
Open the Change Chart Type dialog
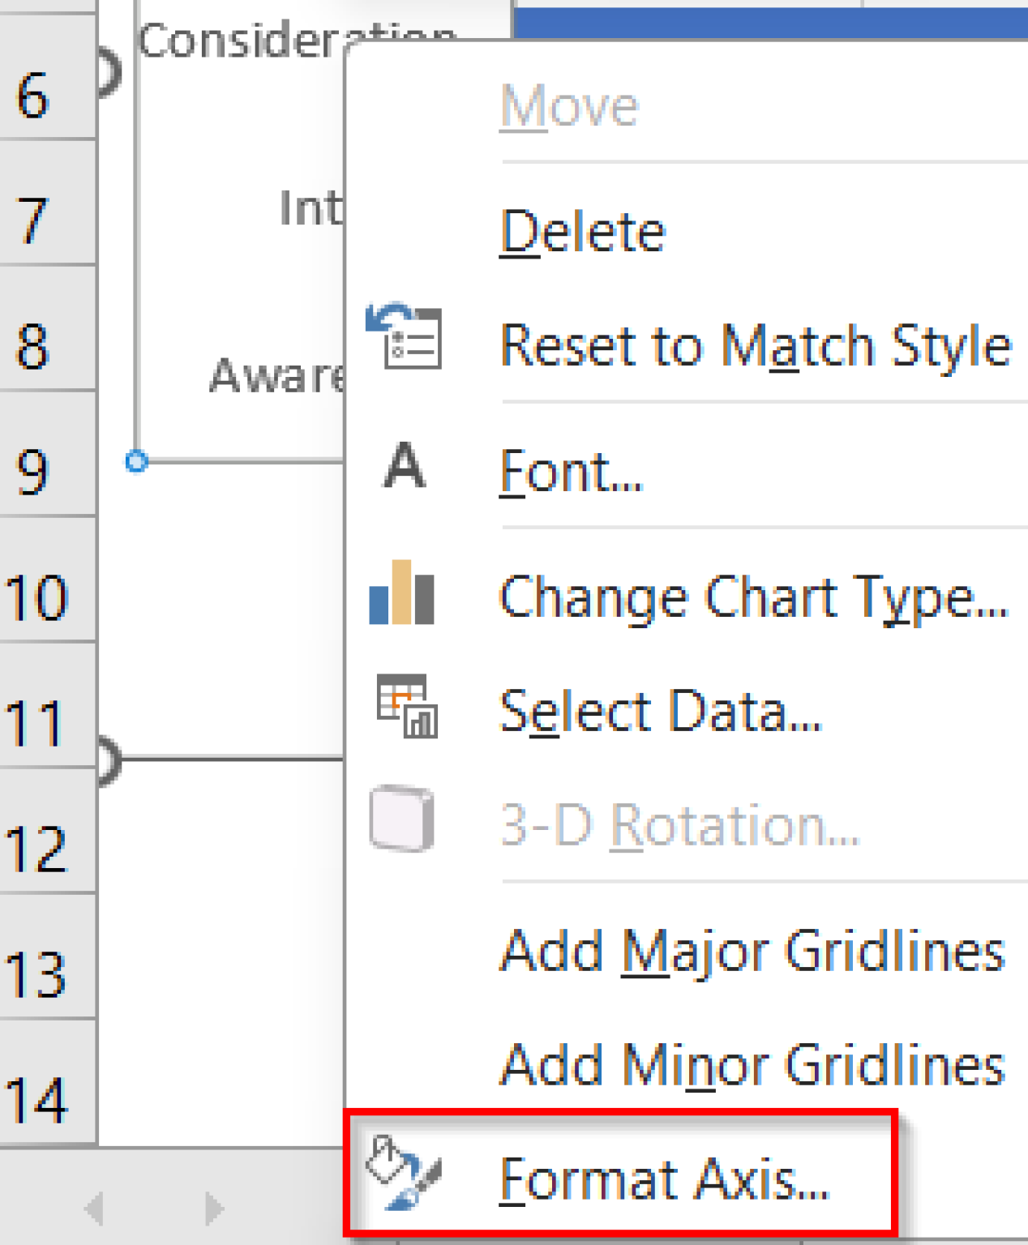point(752,597)
